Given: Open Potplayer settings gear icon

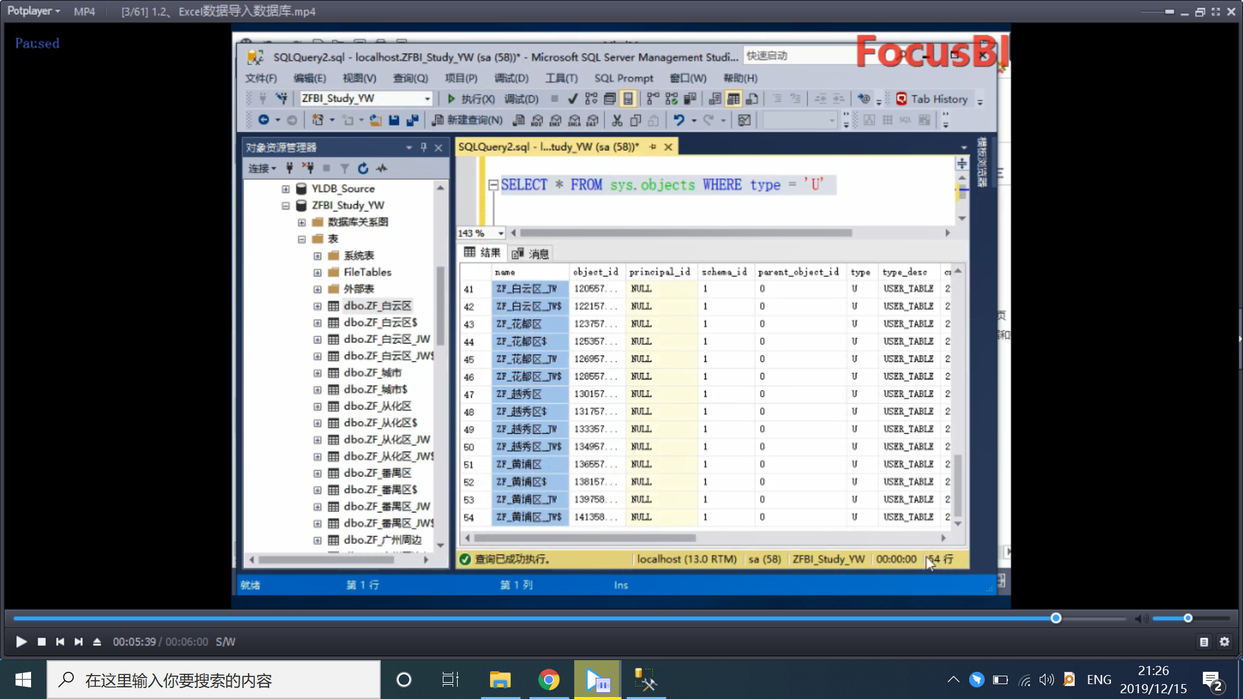Looking at the screenshot, I should tap(1224, 641).
